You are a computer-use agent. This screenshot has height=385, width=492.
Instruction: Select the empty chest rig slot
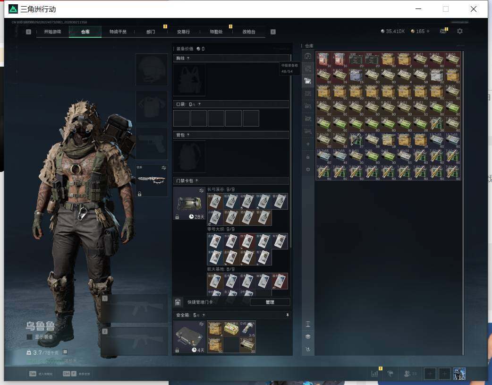tap(189, 80)
